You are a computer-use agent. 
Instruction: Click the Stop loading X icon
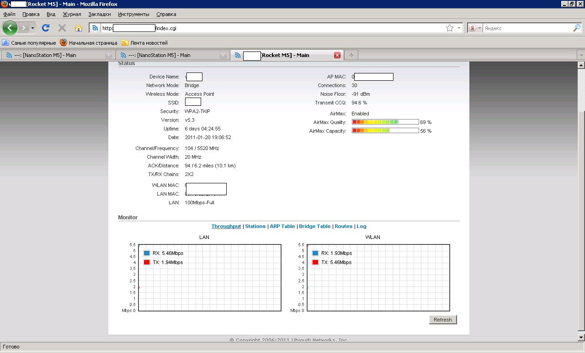(62, 28)
